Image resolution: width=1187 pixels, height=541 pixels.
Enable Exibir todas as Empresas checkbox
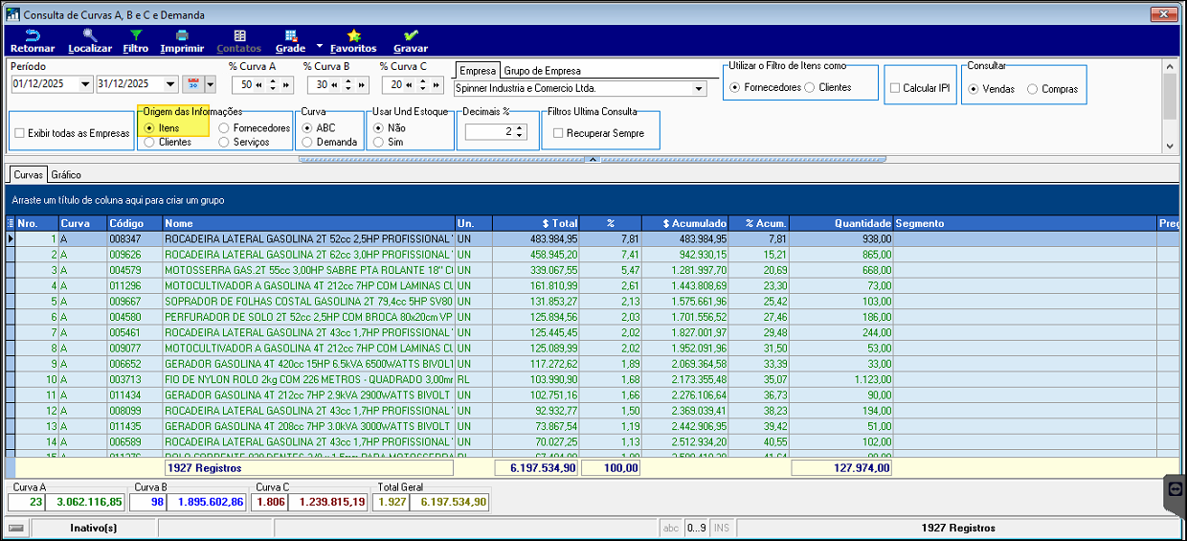(20, 133)
